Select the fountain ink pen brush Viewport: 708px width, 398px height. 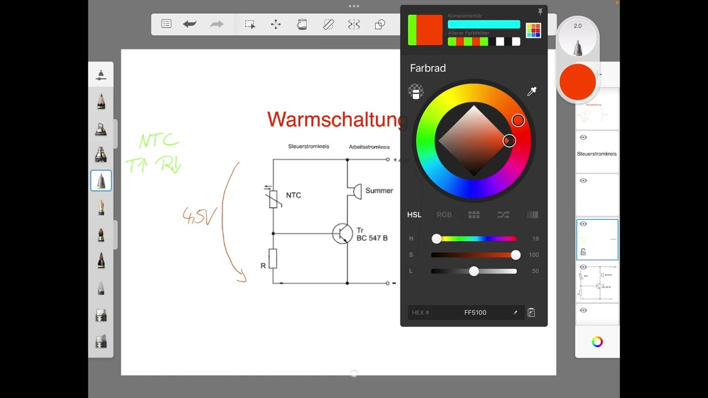(x=101, y=208)
